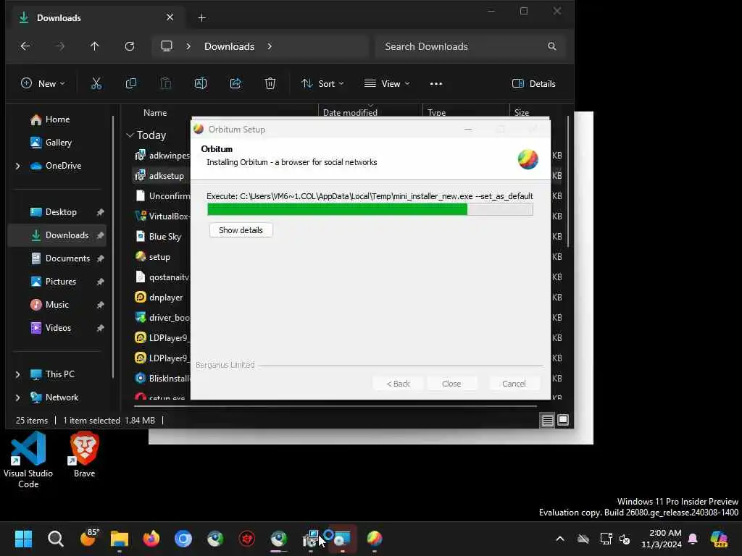
Task: Click the Name column header
Action: 155,113
